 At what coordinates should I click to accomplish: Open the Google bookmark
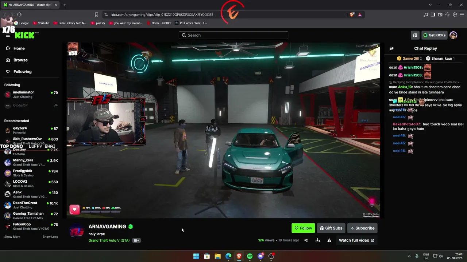(x=22, y=23)
